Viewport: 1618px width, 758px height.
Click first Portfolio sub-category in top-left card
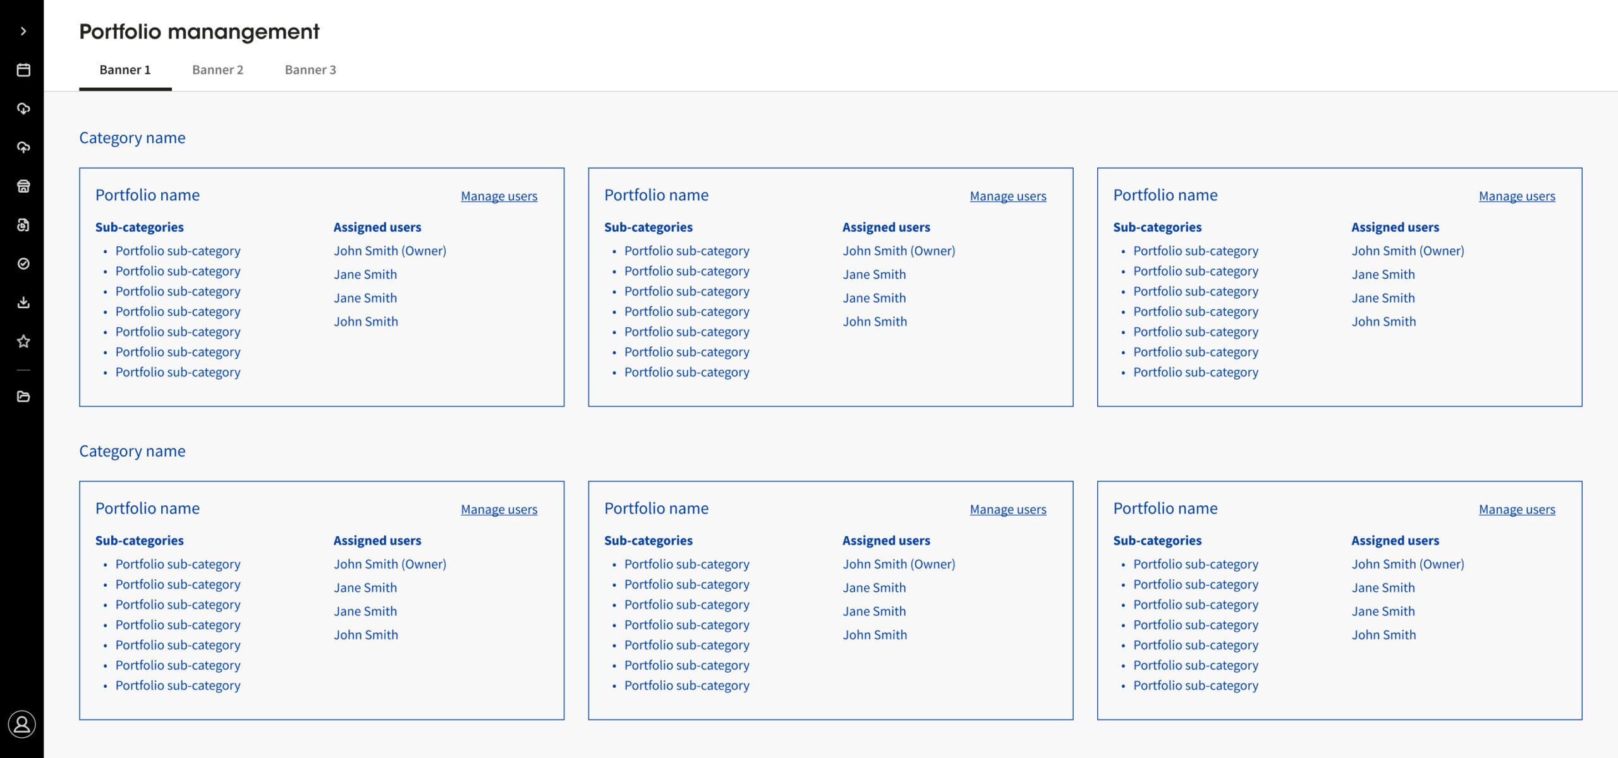pos(178,251)
